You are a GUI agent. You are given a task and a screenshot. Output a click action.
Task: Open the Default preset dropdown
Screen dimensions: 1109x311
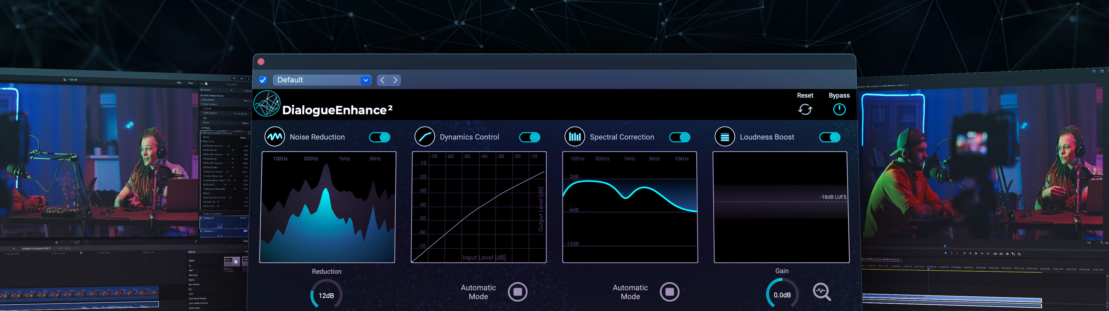[x=322, y=80]
